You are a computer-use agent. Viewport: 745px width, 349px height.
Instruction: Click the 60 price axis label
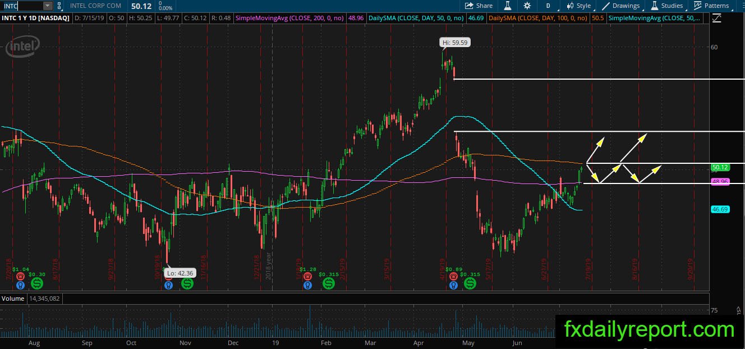(x=714, y=47)
